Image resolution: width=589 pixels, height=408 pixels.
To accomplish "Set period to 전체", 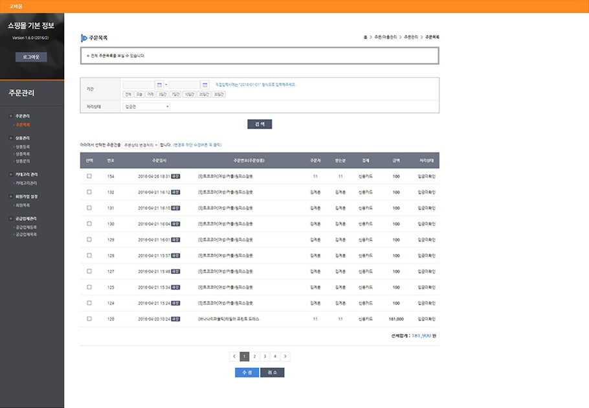I will 128,95.
